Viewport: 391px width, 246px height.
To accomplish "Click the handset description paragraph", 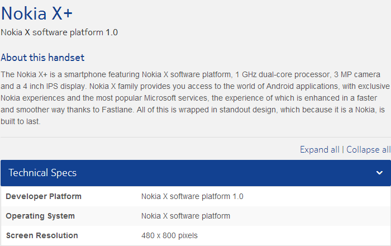I will coord(195,98).
